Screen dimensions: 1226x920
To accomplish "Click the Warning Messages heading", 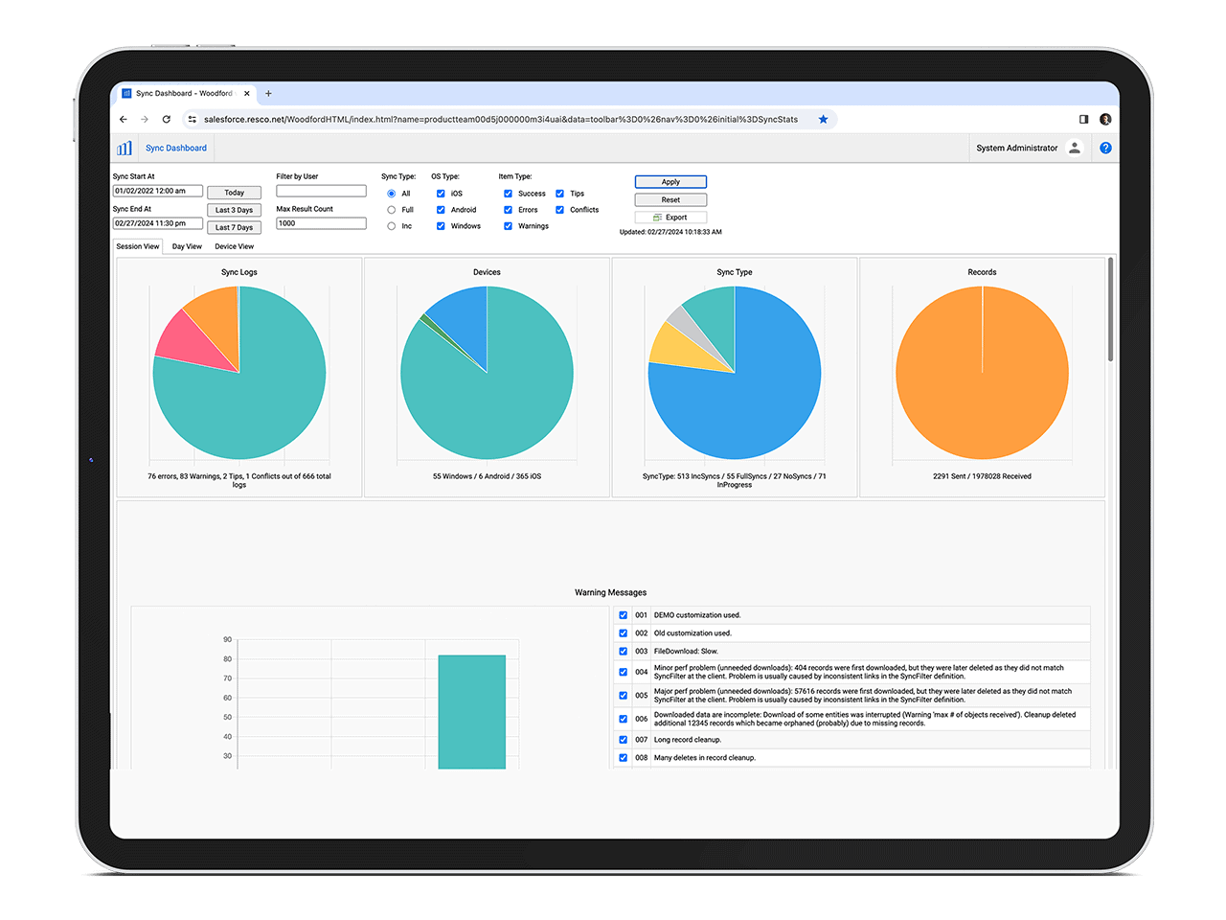I will coord(610,592).
